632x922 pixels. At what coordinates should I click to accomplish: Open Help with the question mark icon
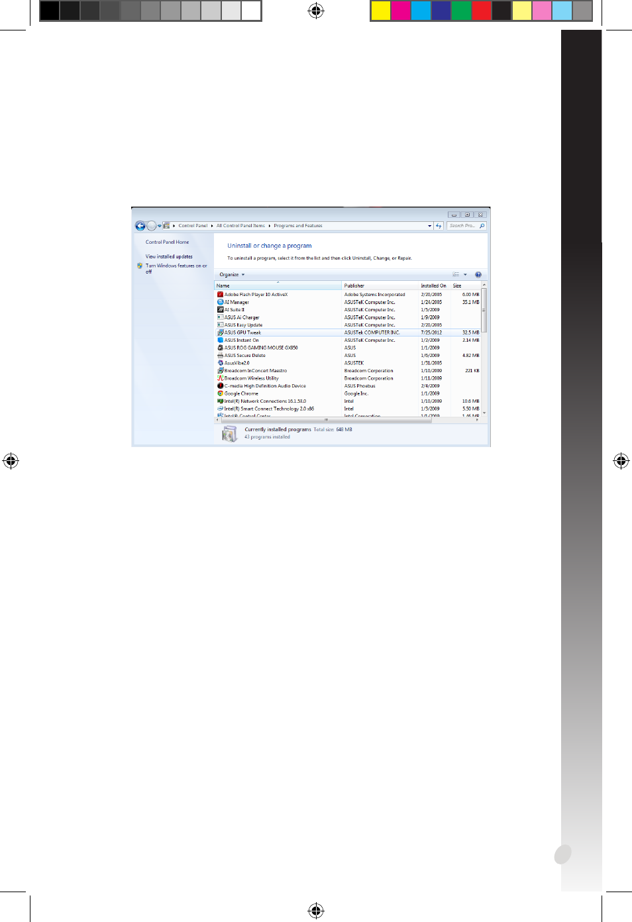click(478, 275)
